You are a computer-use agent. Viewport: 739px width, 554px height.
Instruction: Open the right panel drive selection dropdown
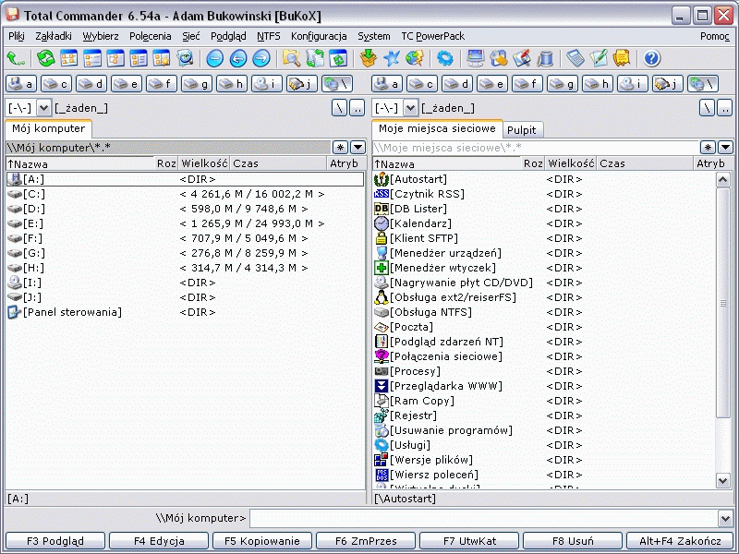coord(410,108)
